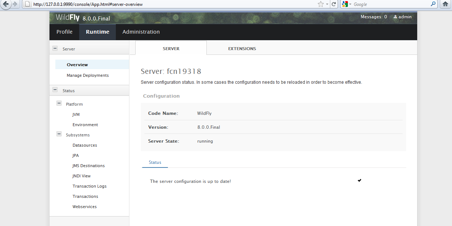Reload the page with refresh icon
Screen dimensions: 452x226
click(334, 4)
